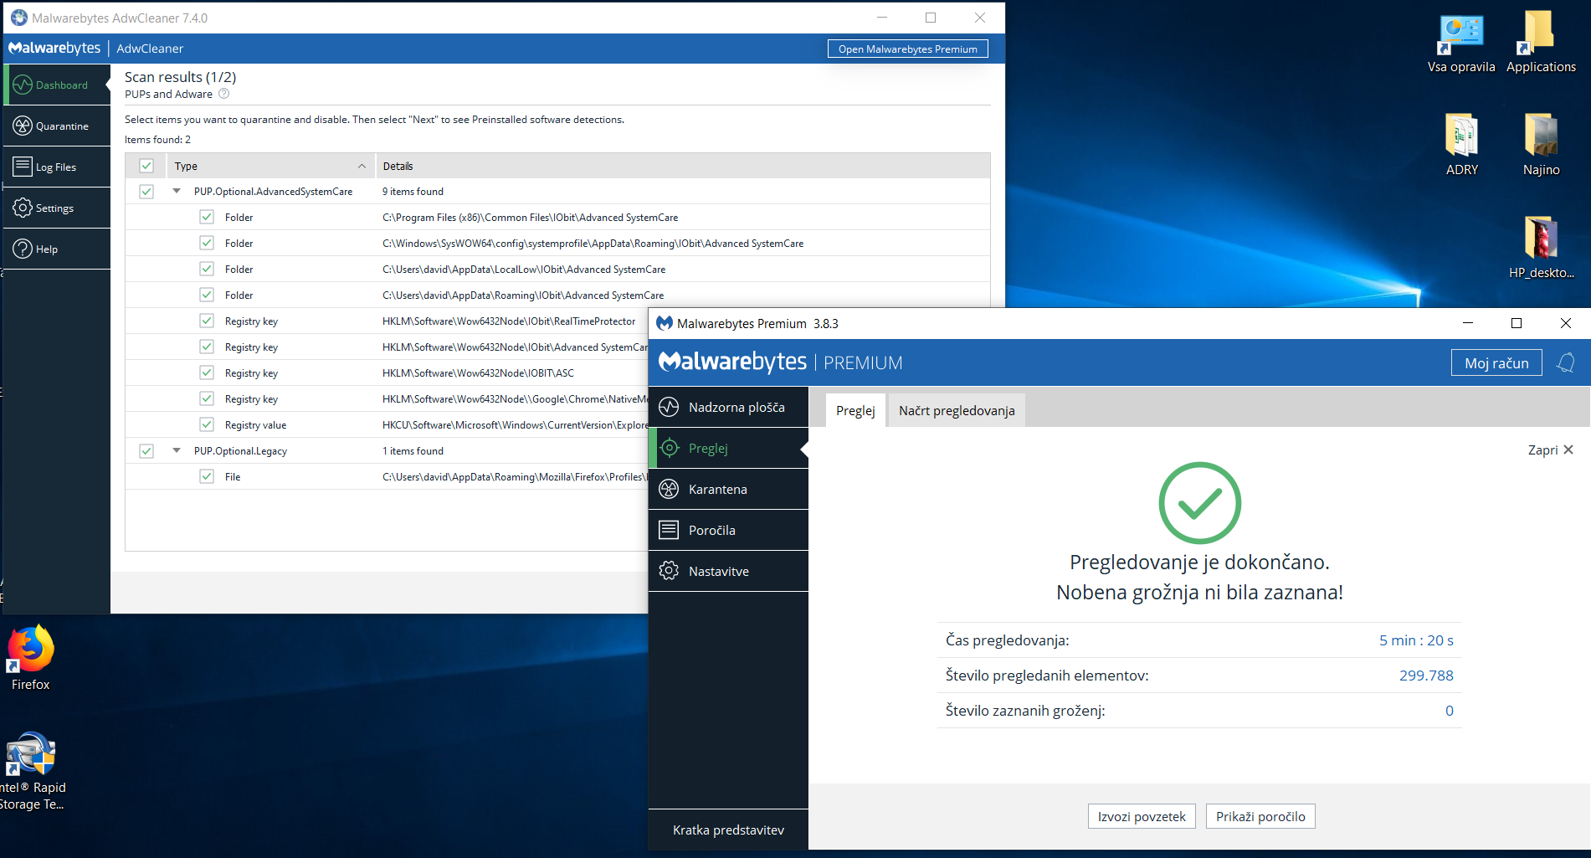Switch to the Načrt pregledovanja tab

coord(955,409)
